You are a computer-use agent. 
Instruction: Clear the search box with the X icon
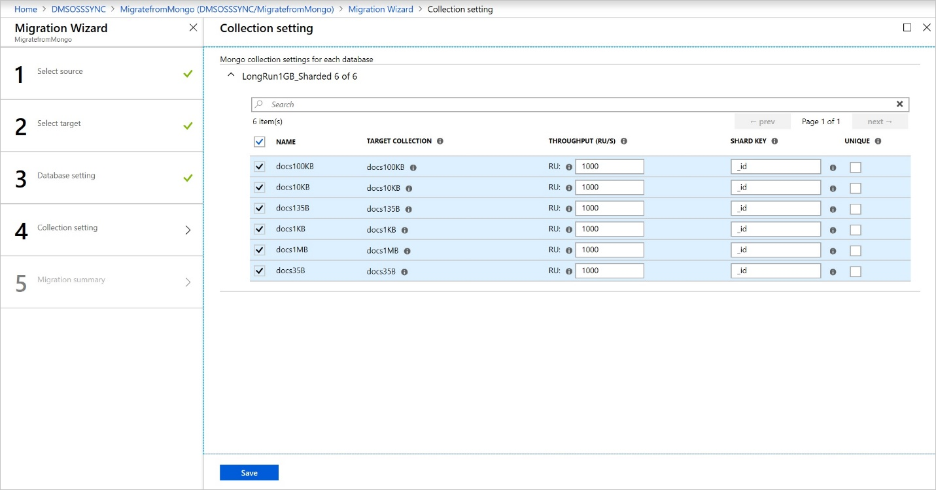[899, 105]
